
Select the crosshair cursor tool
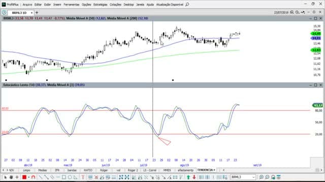pos(17,177)
